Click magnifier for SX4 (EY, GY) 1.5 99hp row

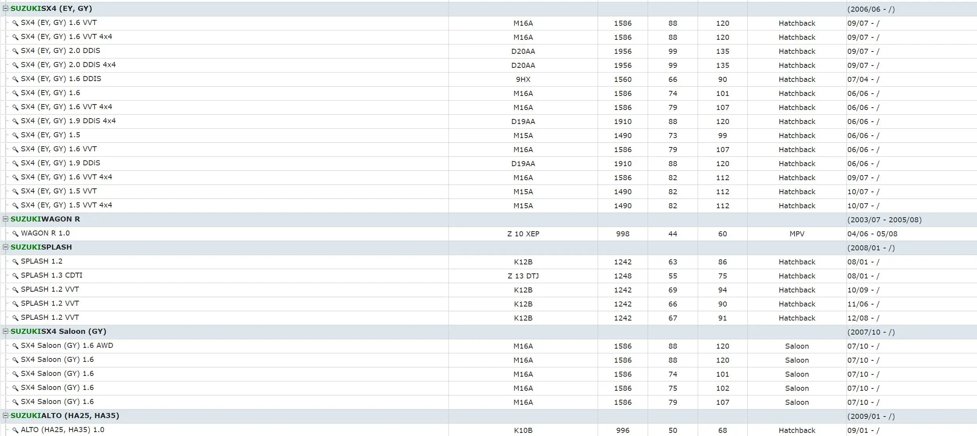point(15,135)
